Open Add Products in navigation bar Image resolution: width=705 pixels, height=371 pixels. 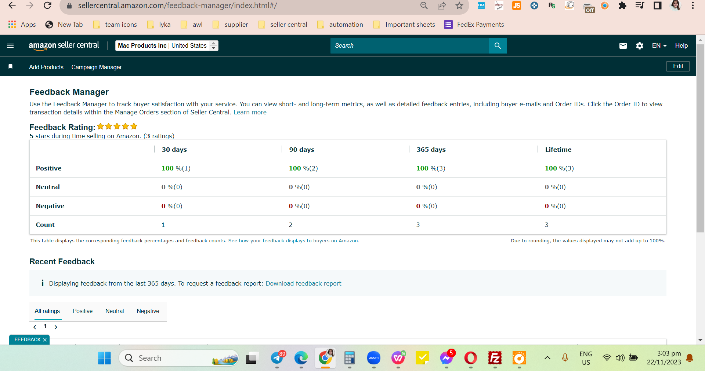[46, 67]
